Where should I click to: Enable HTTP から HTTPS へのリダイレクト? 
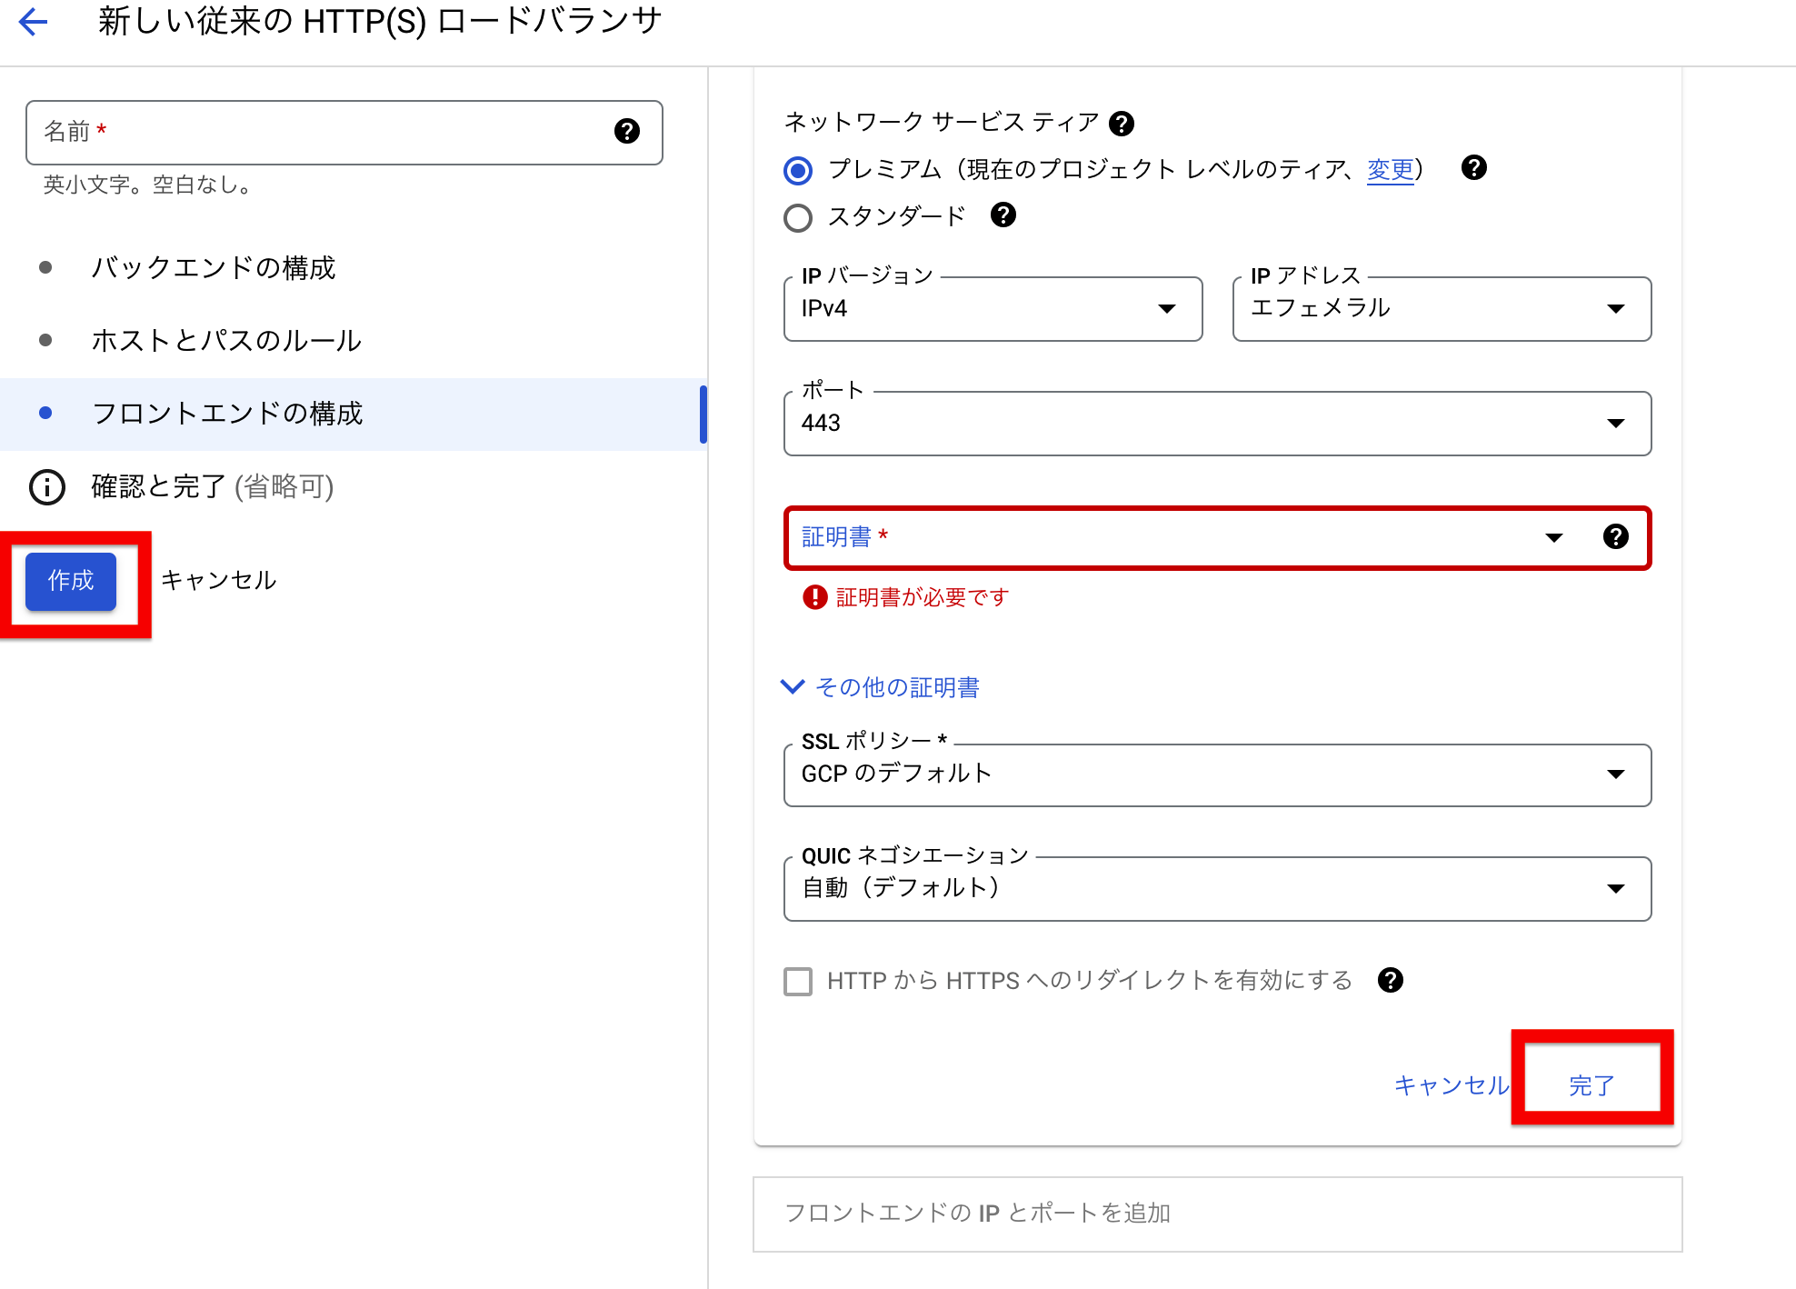point(797,982)
